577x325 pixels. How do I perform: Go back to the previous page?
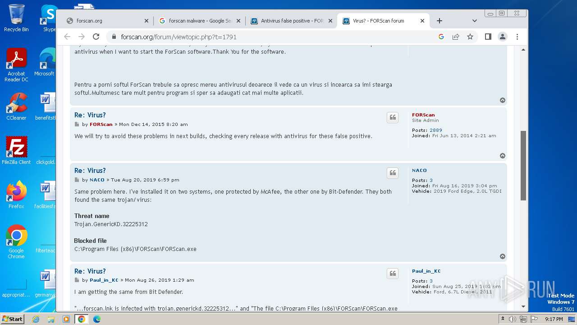click(x=67, y=37)
